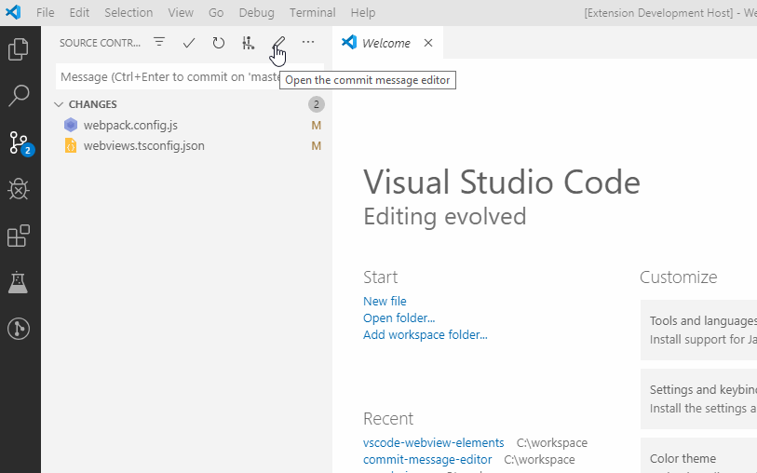Open Source Control view with 2 badge
Image resolution: width=757 pixels, height=473 pixels.
tap(20, 142)
